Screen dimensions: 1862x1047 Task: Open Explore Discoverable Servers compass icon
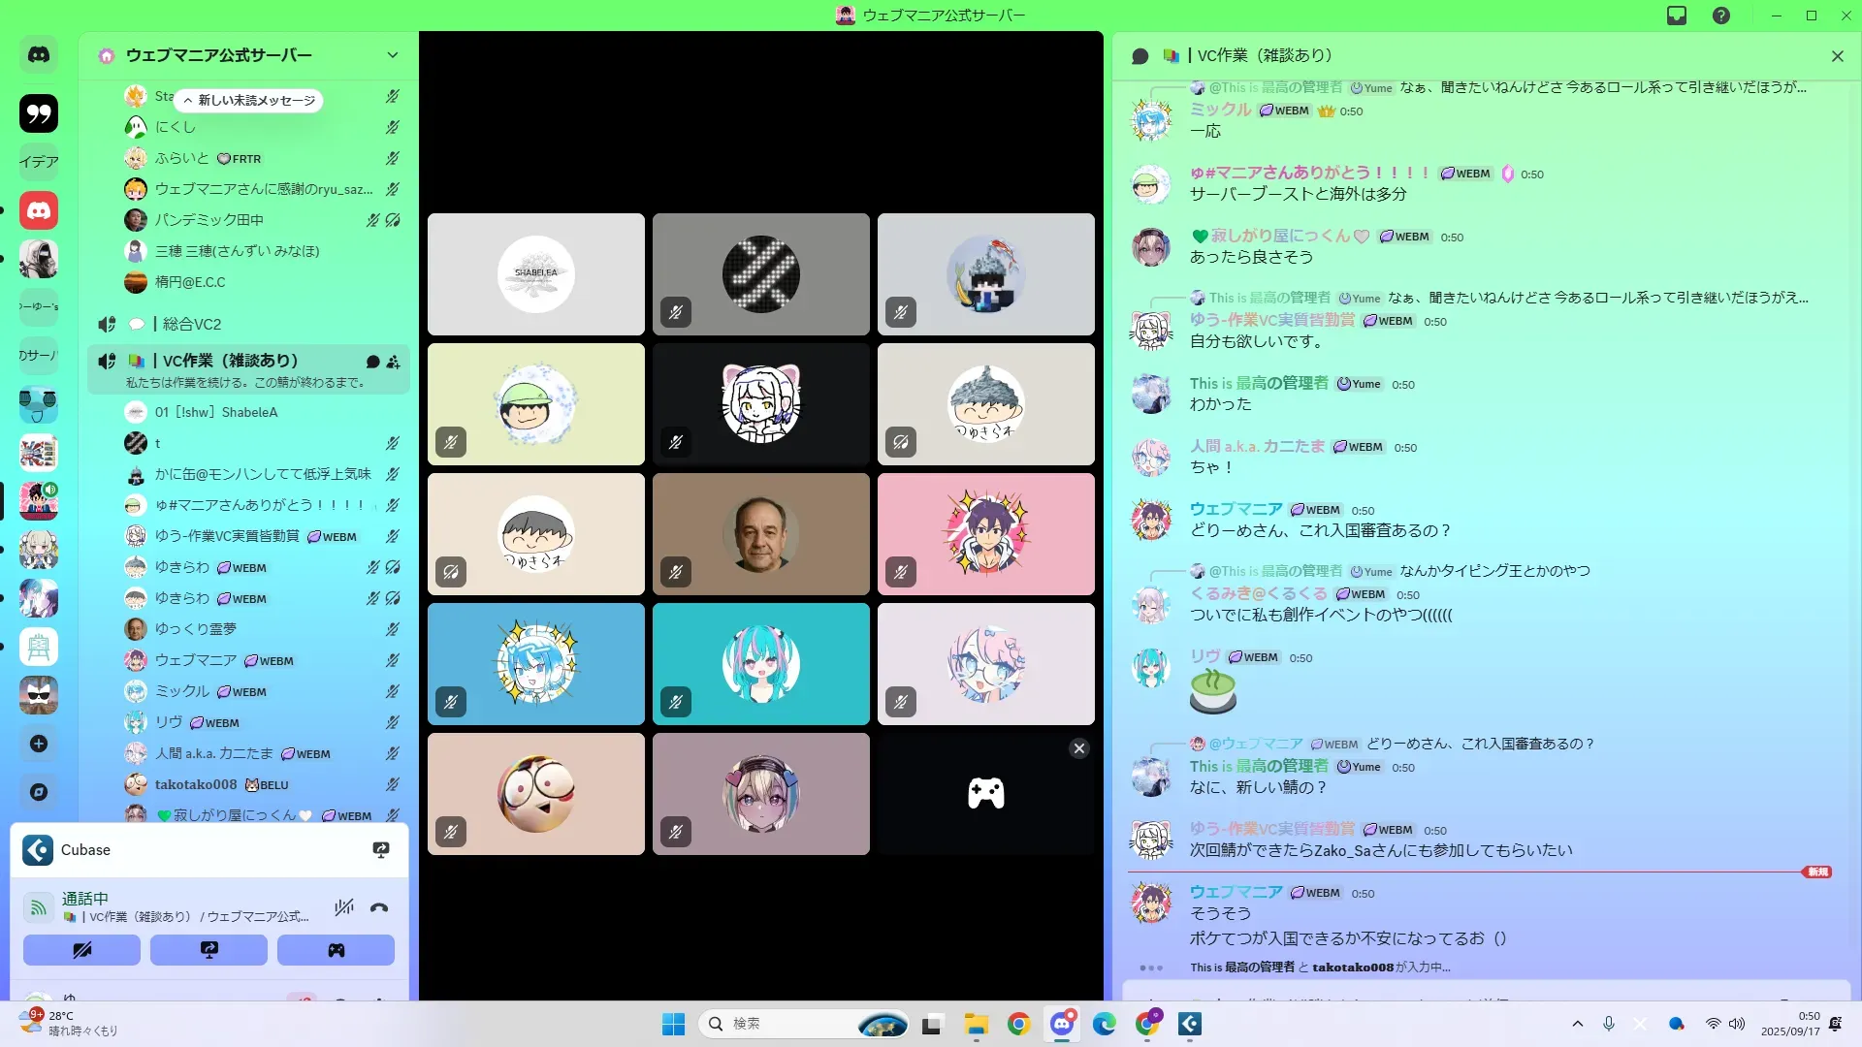tap(39, 792)
